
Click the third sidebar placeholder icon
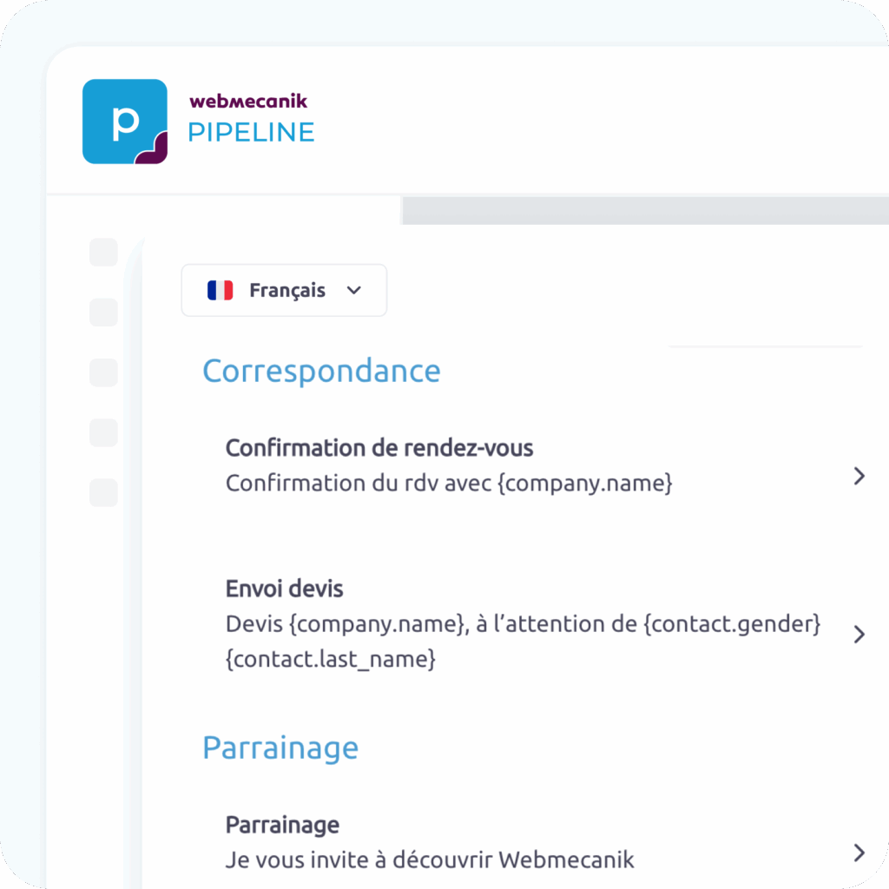tap(103, 372)
